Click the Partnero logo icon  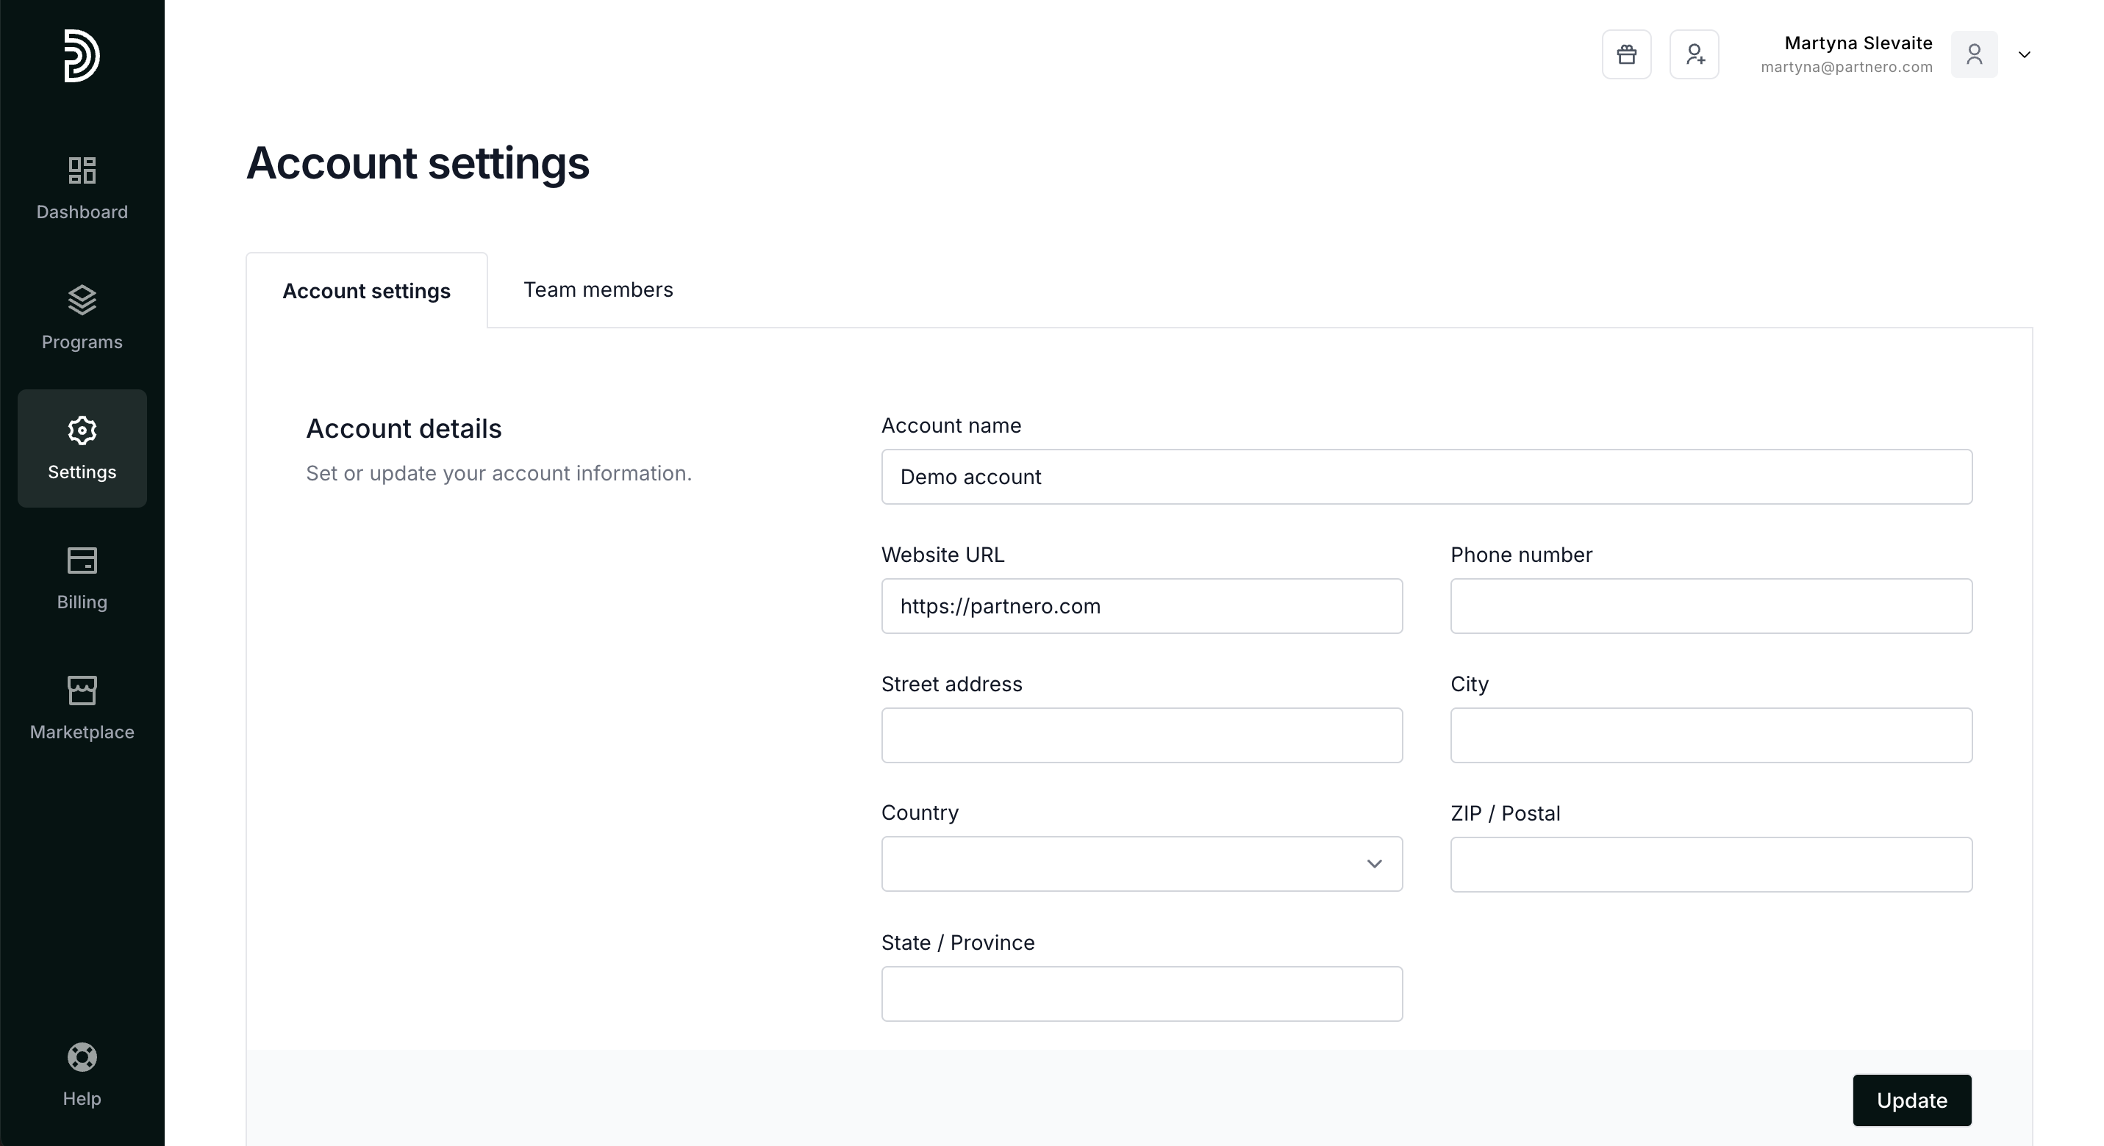(82, 56)
